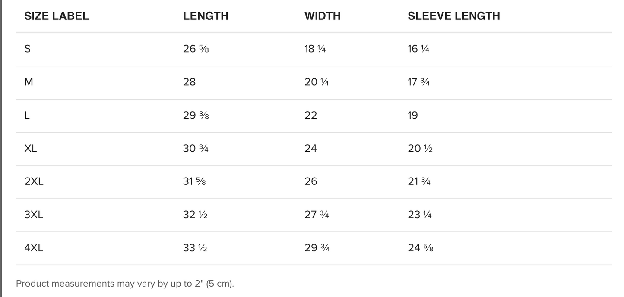624x297 pixels.
Task: Click the SIZE LABEL column header
Action: 57,16
